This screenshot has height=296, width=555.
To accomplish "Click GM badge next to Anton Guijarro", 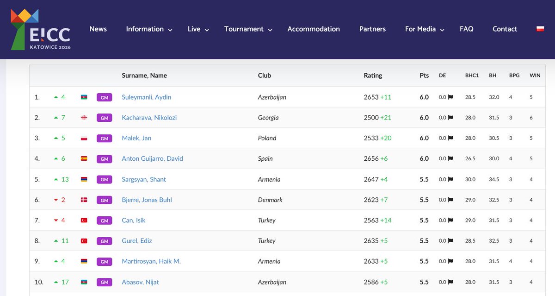I will click(105, 159).
